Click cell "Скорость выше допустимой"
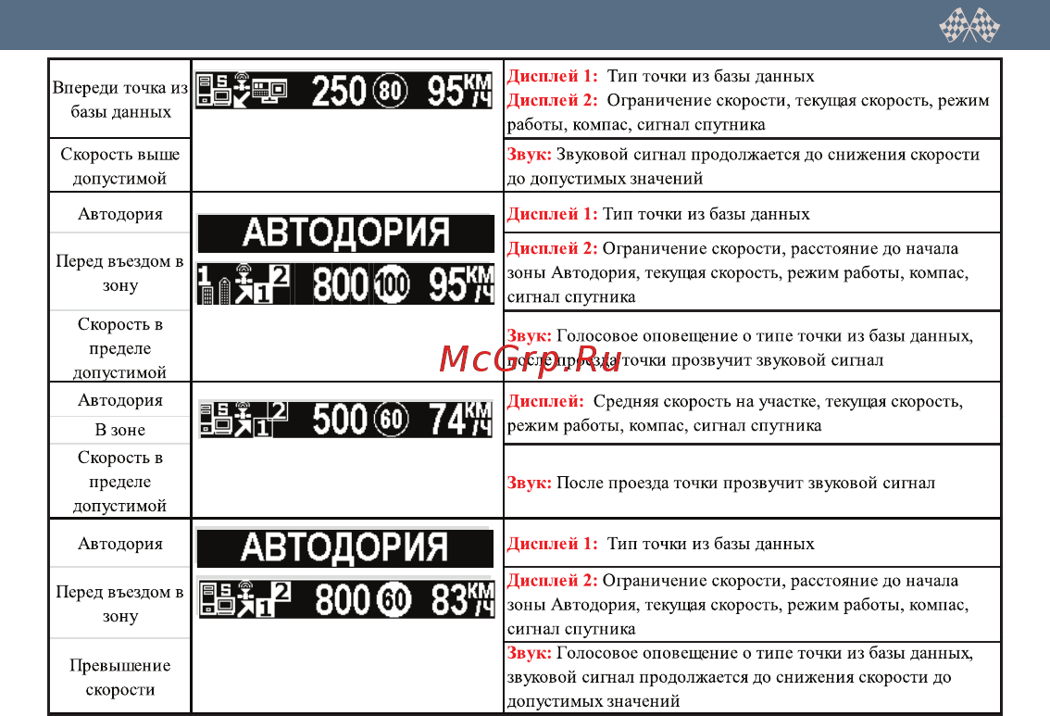 120,166
